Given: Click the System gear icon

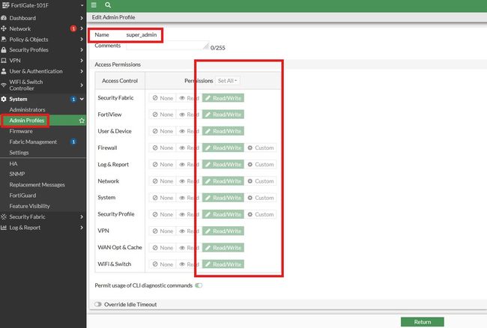Looking at the screenshot, I should pos(4,99).
